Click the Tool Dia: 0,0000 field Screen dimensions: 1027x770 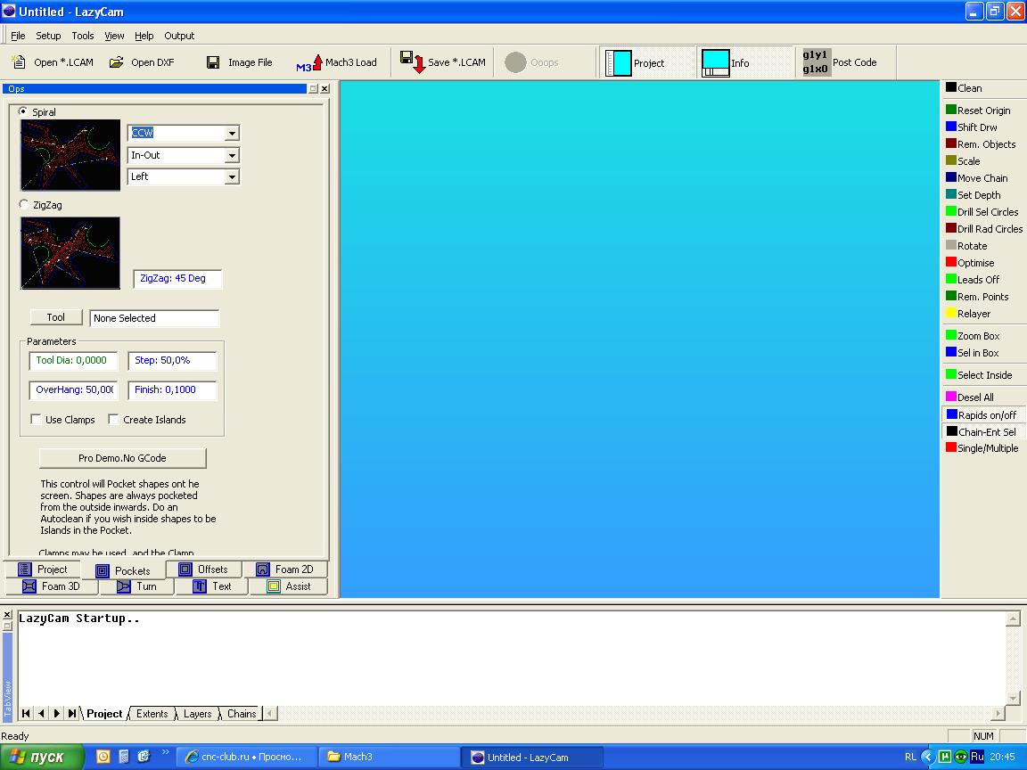tap(73, 360)
